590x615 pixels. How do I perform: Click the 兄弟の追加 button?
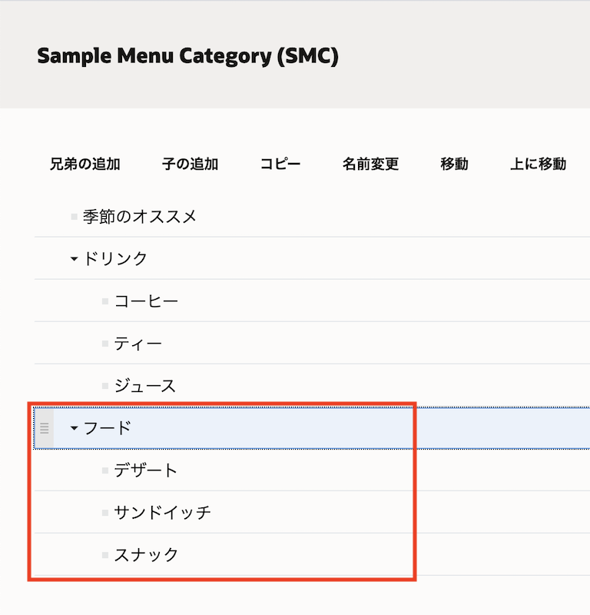click(x=85, y=164)
